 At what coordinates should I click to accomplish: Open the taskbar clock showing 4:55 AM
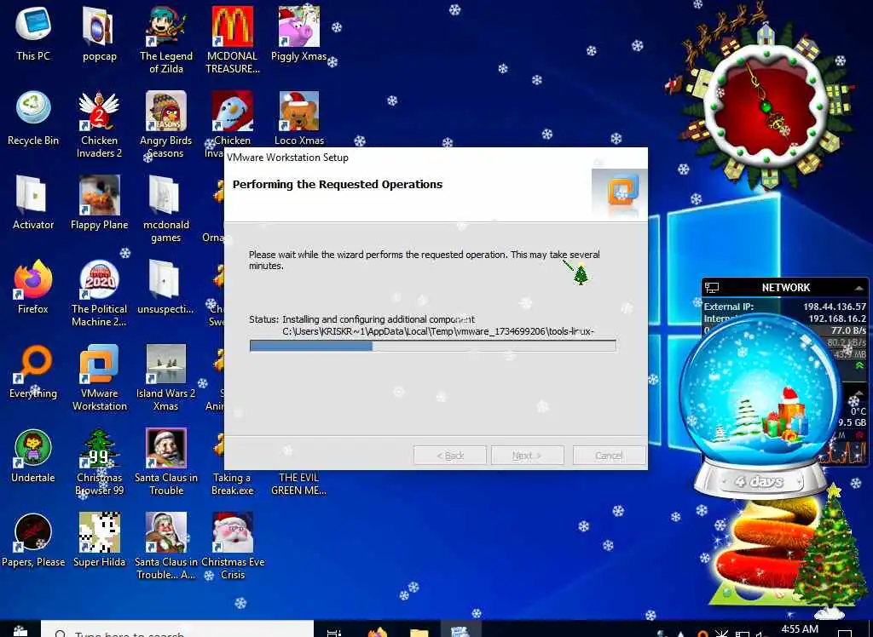[800, 629]
